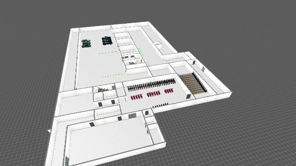This screenshot has width=296, height=166.
Task: Select the green vehicle in the top-left room
Action: point(87,44)
